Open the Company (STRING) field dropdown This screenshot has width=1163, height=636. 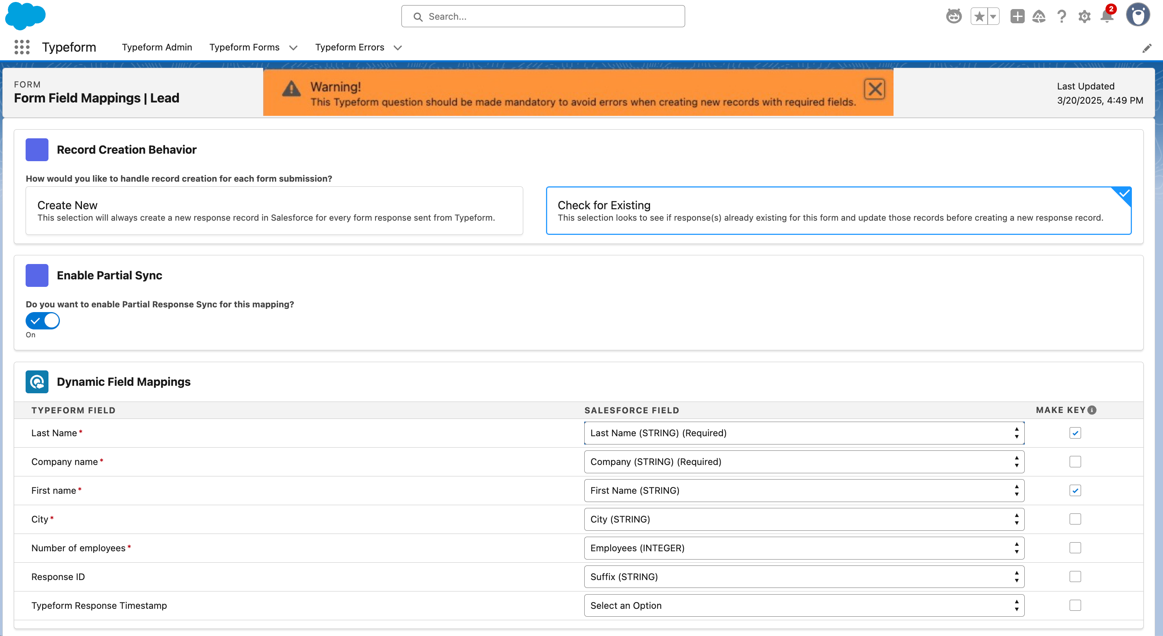pyautogui.click(x=804, y=462)
